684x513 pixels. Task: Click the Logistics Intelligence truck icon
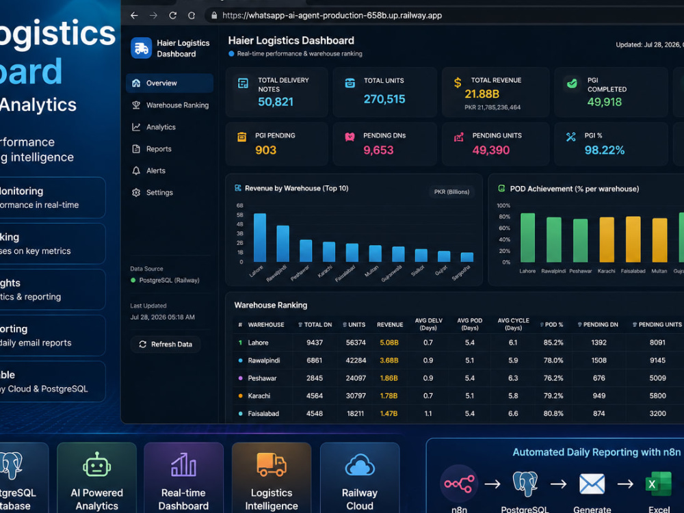pos(272,464)
